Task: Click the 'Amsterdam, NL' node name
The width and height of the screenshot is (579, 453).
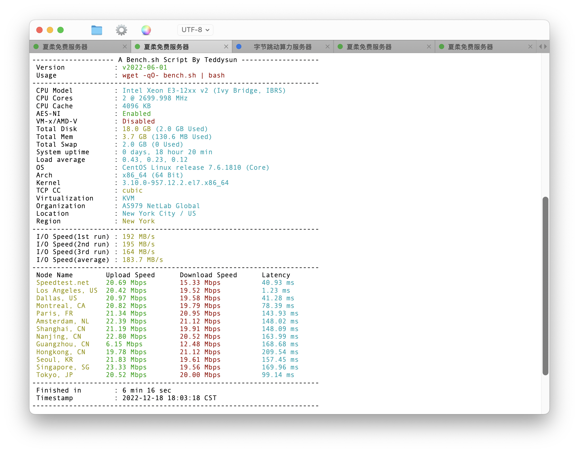Action: (x=63, y=321)
